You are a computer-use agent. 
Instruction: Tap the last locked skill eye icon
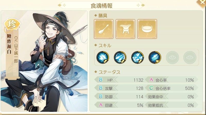pyautogui.click(x=190, y=58)
